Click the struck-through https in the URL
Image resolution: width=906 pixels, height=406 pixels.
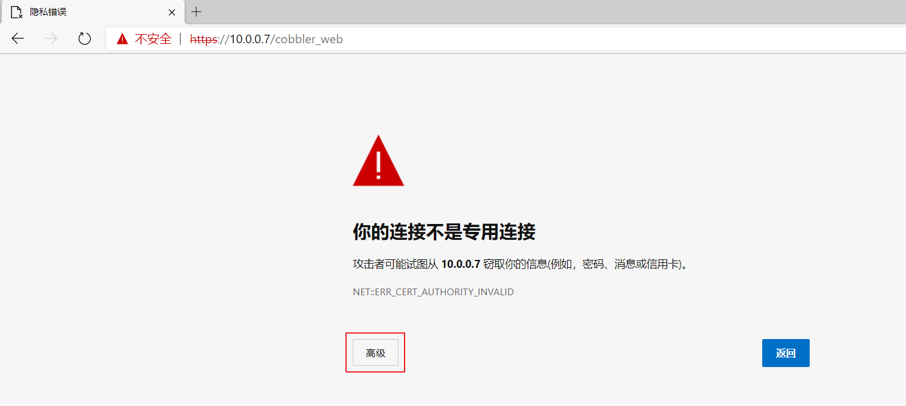pyautogui.click(x=204, y=40)
